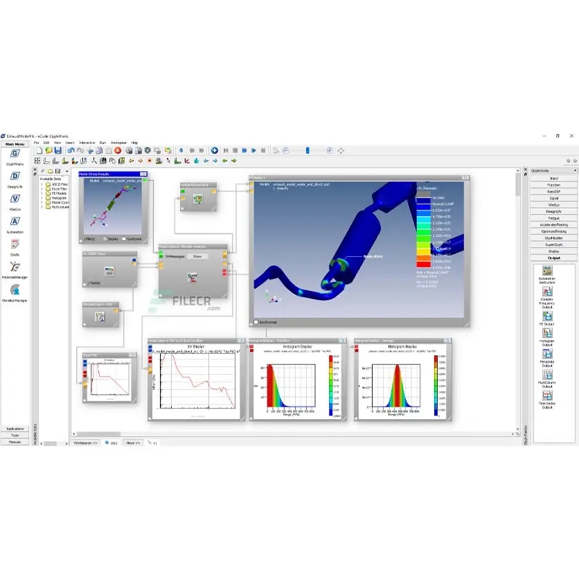Select the Time Series Output glyph
Viewport: 579px width, 579px height.
click(x=548, y=395)
